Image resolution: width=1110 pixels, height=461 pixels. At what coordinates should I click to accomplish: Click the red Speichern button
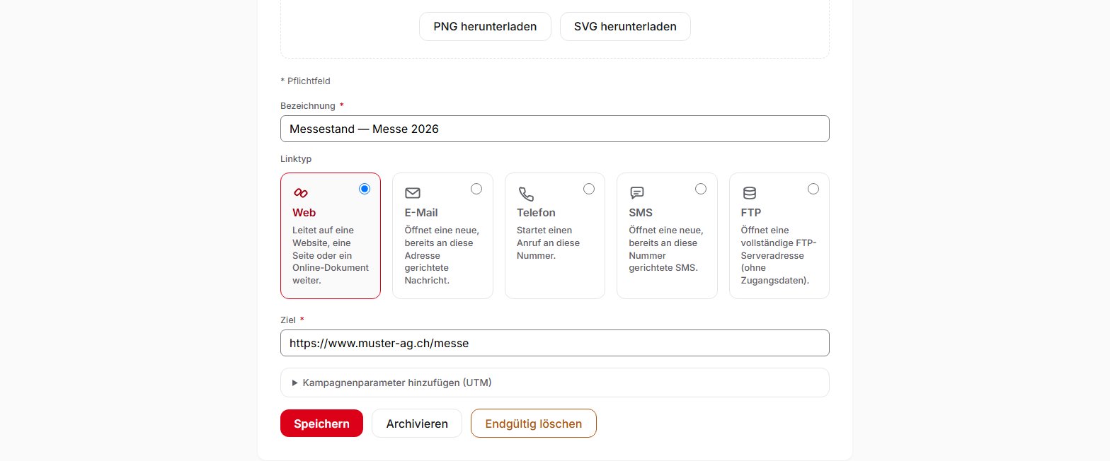tap(321, 424)
